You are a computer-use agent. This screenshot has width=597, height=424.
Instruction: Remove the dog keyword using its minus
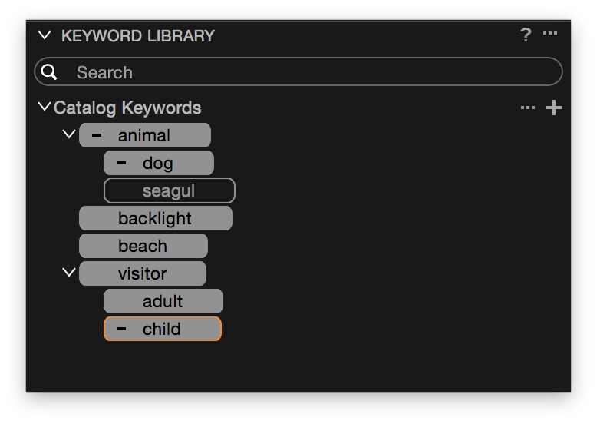pos(121,163)
